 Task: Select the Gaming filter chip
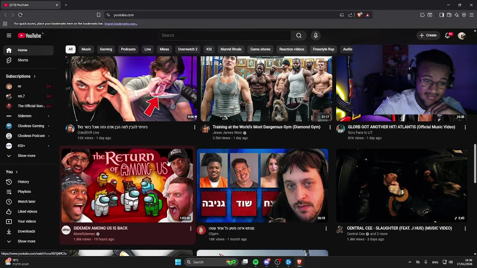[x=106, y=49]
